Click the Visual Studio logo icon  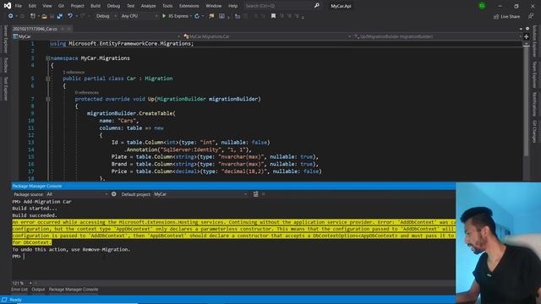click(x=8, y=6)
